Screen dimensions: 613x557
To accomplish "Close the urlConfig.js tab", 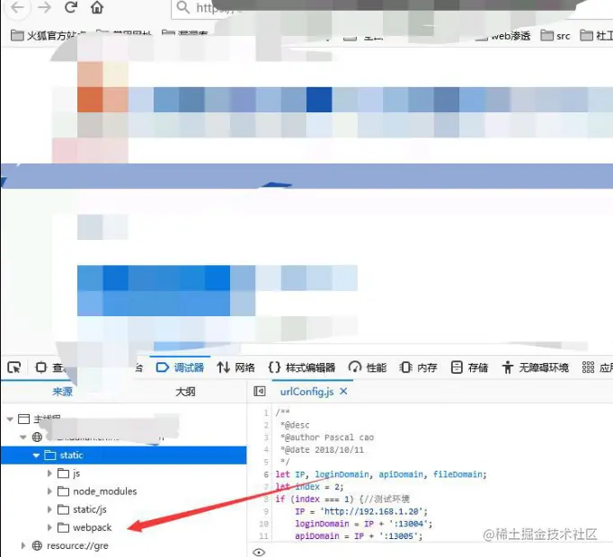I will pos(343,392).
